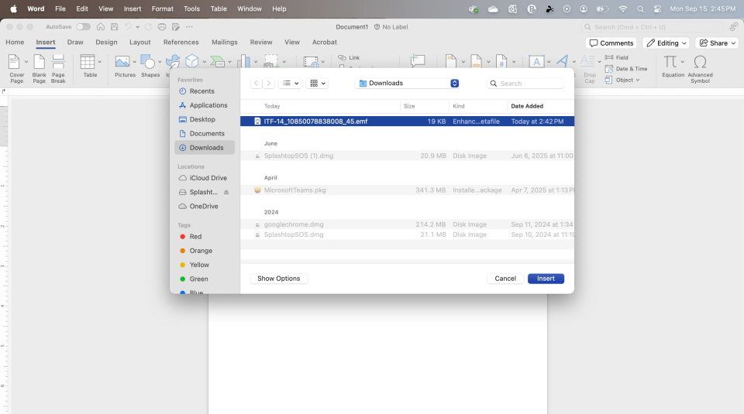Viewport: 744px width, 414px height.
Task: Open the grid grouping dropdown
Action: coord(318,84)
